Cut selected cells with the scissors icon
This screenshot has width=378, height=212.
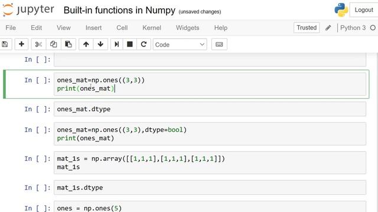pos(38,44)
